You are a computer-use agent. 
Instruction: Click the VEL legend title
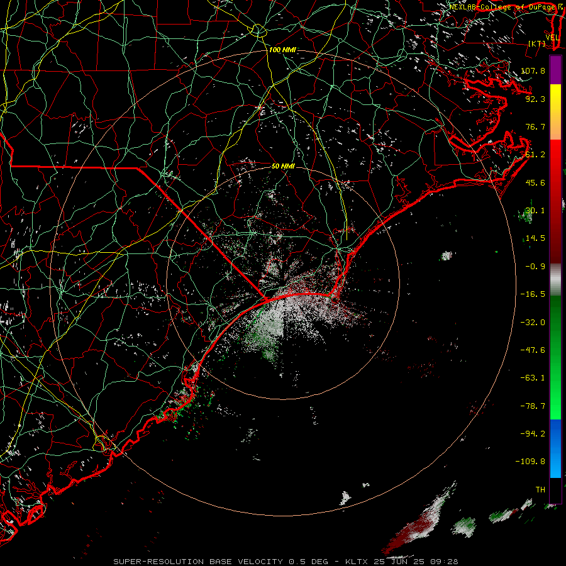click(553, 38)
